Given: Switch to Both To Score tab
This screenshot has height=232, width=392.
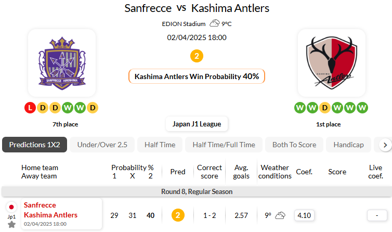Looking at the screenshot, I should click(x=294, y=145).
